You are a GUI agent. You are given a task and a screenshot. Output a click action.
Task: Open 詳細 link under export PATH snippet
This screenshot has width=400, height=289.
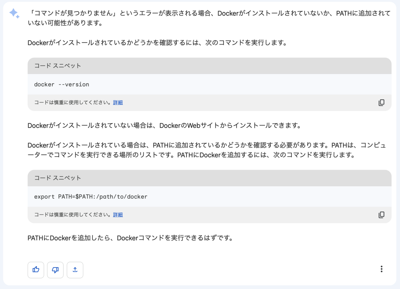118,215
